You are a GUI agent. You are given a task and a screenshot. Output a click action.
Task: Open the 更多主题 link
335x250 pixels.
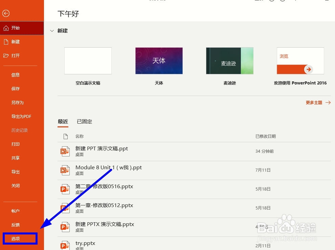click(314, 103)
